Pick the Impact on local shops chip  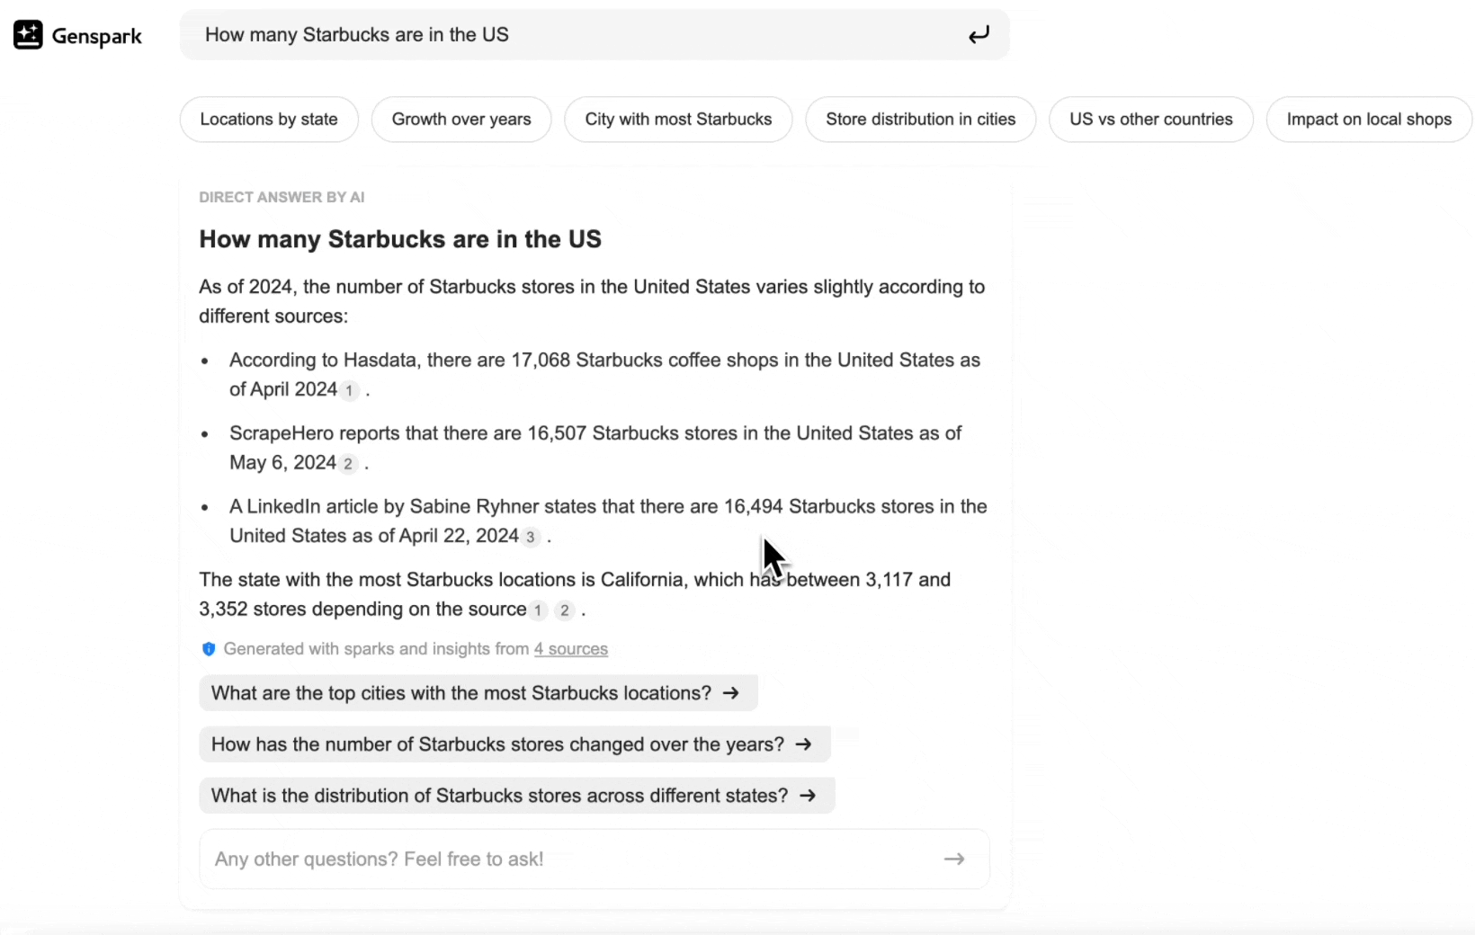pos(1368,120)
